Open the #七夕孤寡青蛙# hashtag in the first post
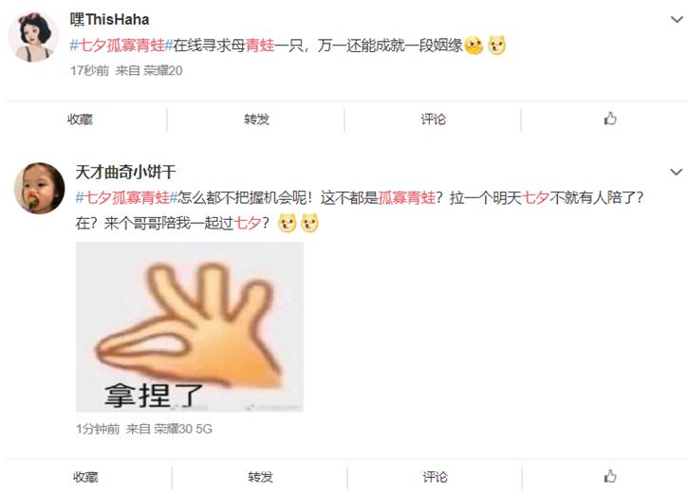Screen dimensions: 688x496 [x=121, y=46]
